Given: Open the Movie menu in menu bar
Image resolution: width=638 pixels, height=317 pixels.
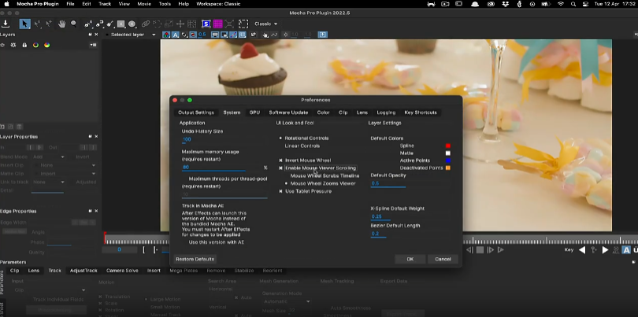Looking at the screenshot, I should pyautogui.click(x=143, y=4).
